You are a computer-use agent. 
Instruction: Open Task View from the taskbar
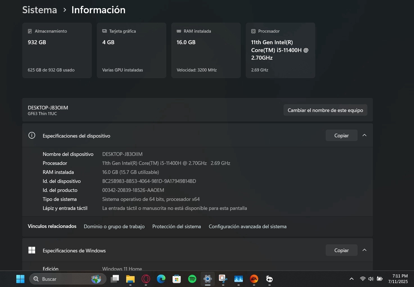pos(115,279)
